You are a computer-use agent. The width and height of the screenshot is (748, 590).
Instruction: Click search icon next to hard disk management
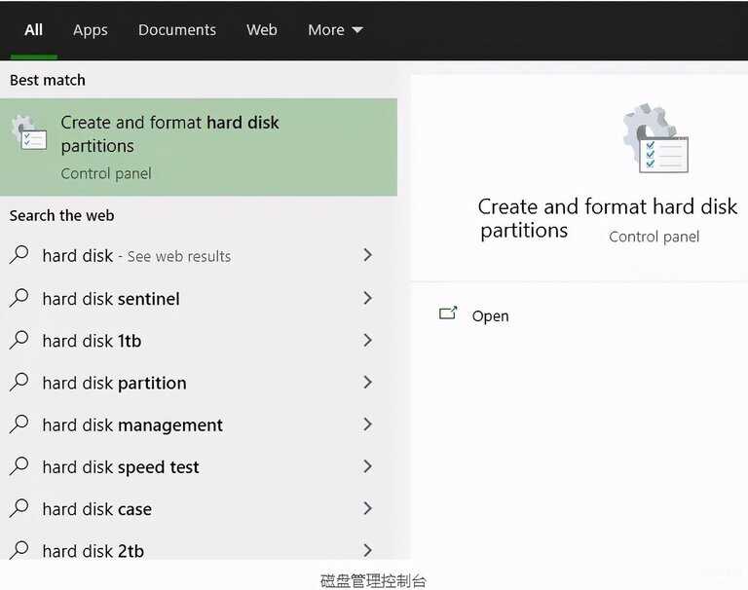click(x=19, y=424)
